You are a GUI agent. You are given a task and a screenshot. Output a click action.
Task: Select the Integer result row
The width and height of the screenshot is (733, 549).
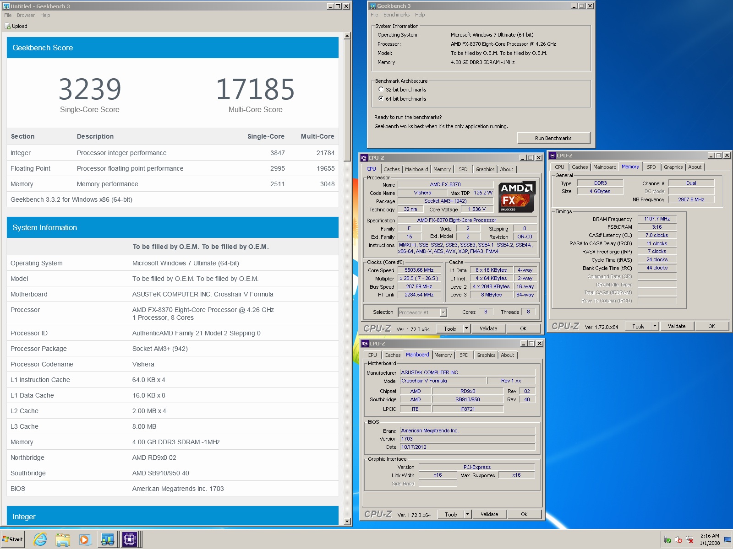(173, 153)
